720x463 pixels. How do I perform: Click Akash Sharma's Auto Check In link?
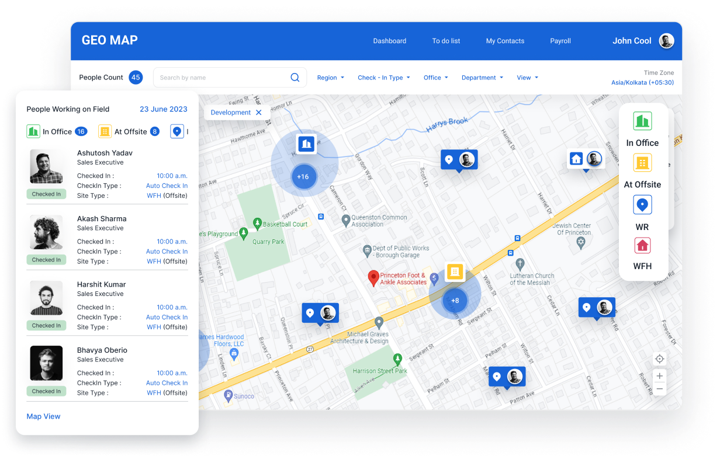[x=167, y=252]
